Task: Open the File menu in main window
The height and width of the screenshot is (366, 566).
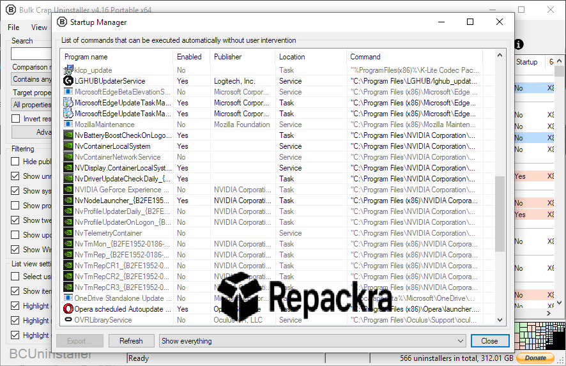Action: pos(13,27)
